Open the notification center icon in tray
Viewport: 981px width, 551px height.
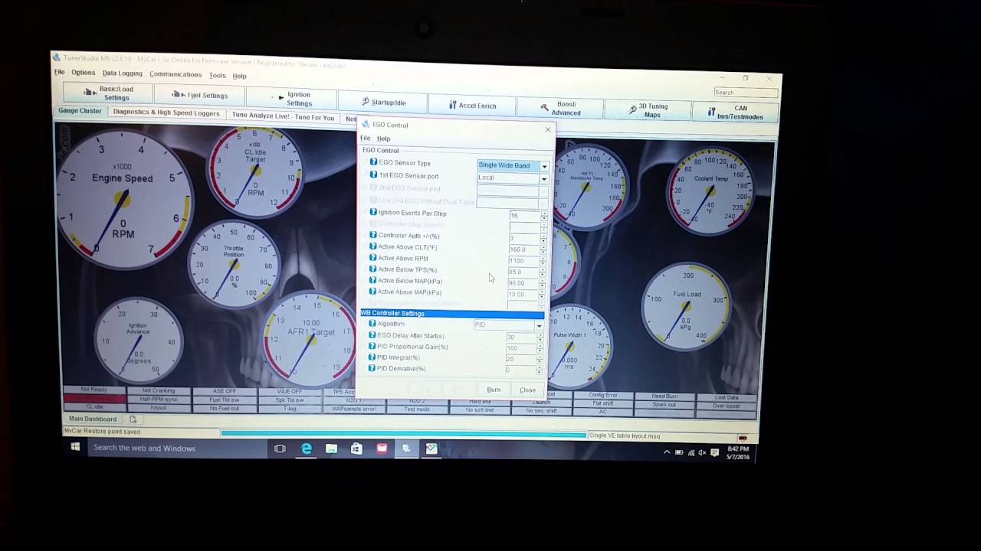pos(714,453)
